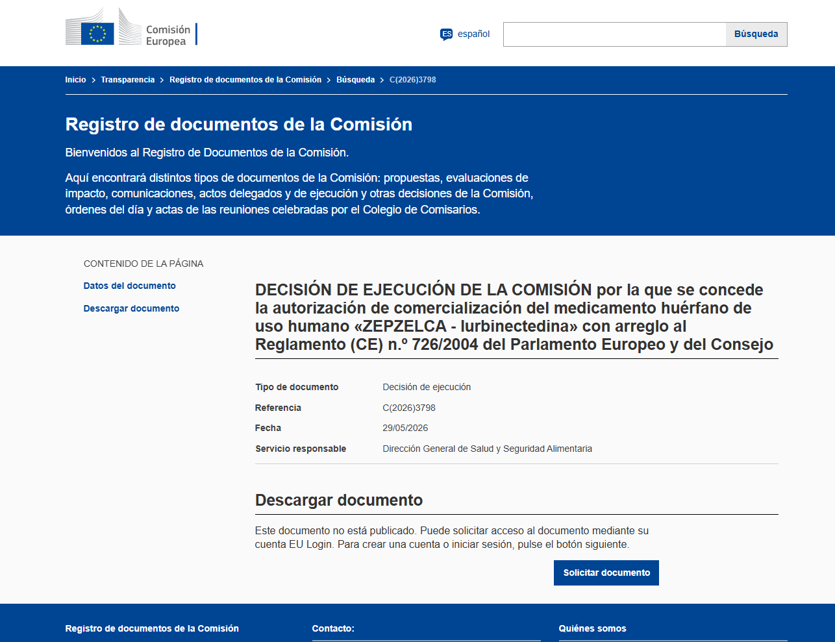This screenshot has height=642, width=835.
Task: Click footer Registro de documentos de la Comisión
Action: pyautogui.click(x=152, y=628)
